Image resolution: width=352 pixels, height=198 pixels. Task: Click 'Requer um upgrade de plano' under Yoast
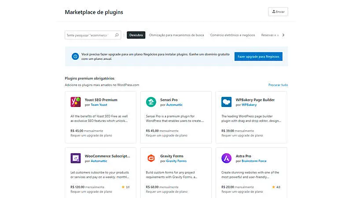(91, 136)
